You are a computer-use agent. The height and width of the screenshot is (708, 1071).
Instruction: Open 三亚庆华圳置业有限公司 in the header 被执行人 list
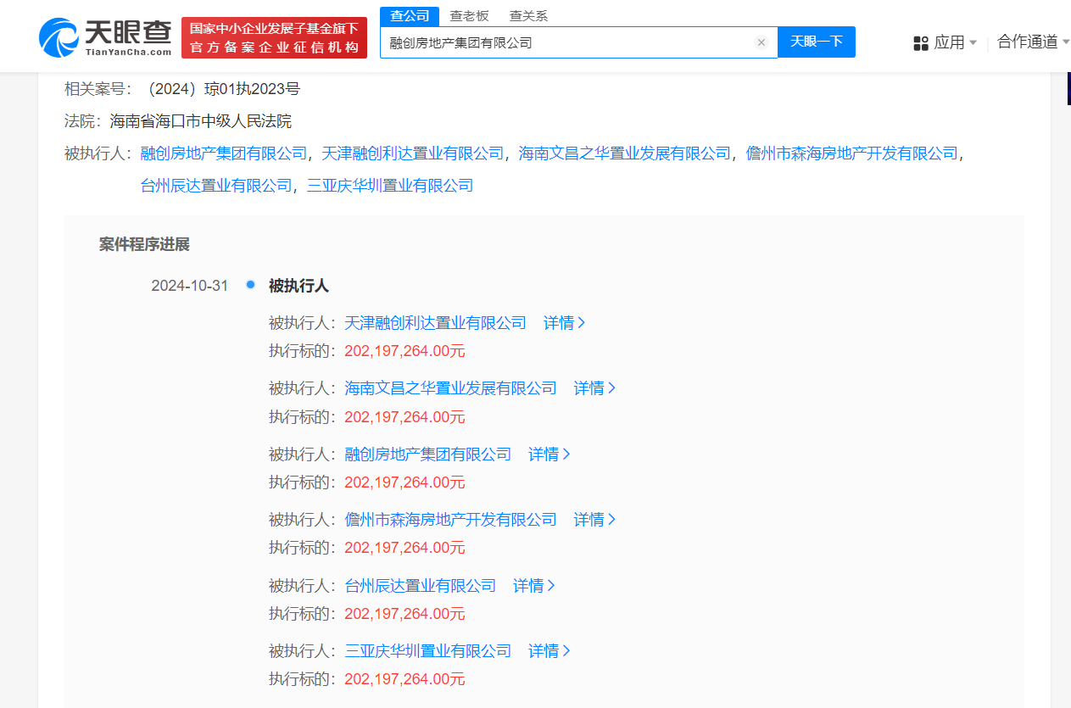tap(390, 185)
